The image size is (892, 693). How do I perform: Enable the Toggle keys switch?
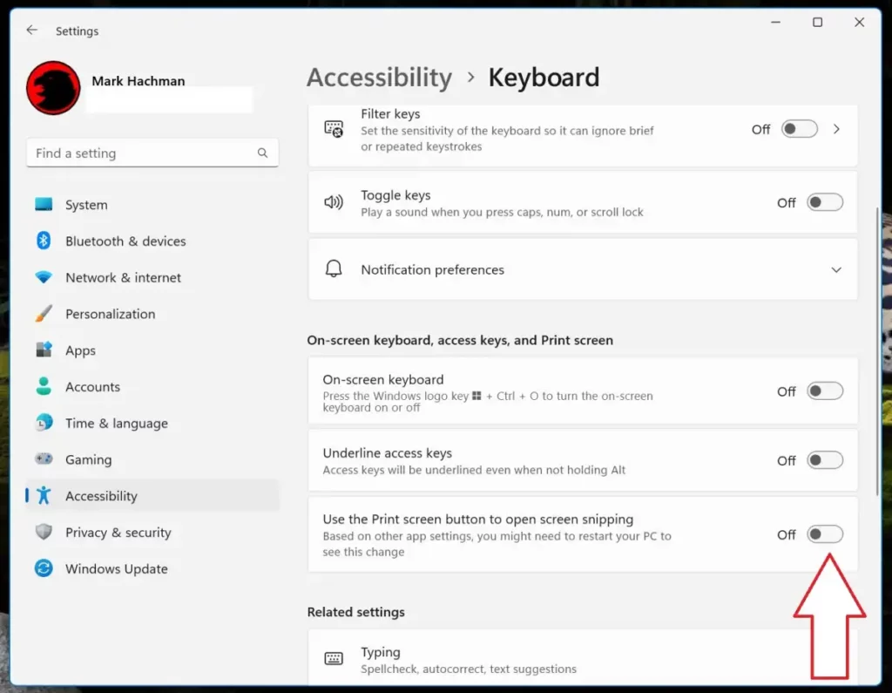[825, 203]
